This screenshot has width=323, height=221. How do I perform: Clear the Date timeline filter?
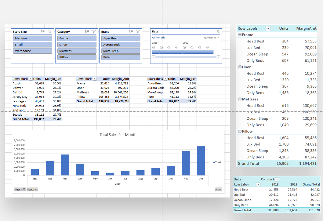(218, 31)
